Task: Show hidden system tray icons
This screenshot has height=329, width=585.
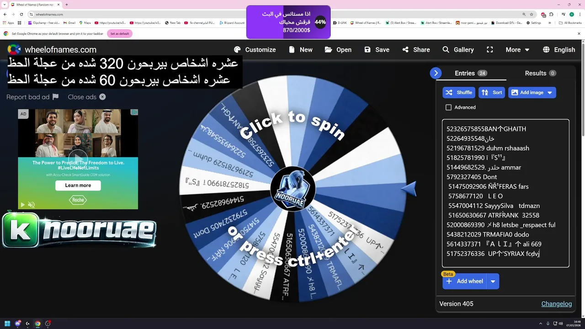Action: point(541,324)
